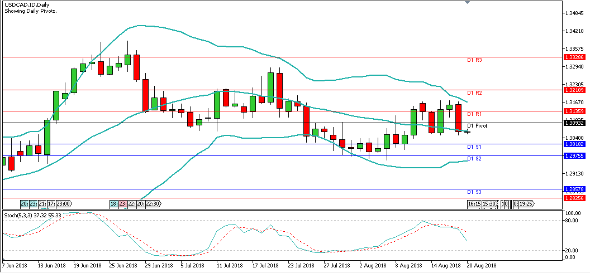Click the 15:30 event time marker

(489, 203)
